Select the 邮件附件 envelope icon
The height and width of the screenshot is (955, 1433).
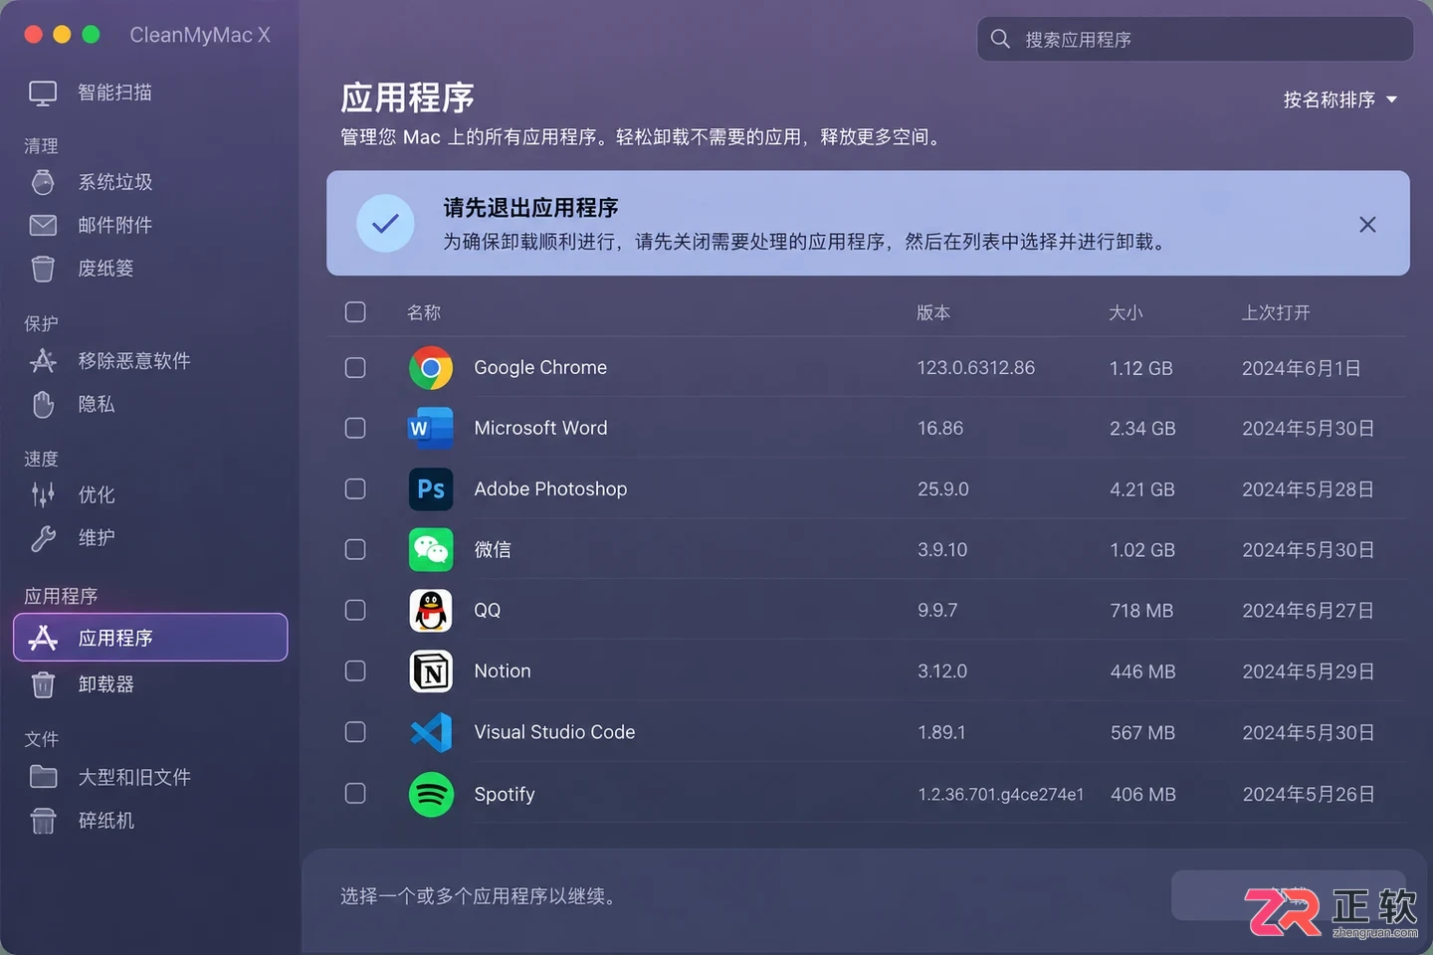pos(43,226)
